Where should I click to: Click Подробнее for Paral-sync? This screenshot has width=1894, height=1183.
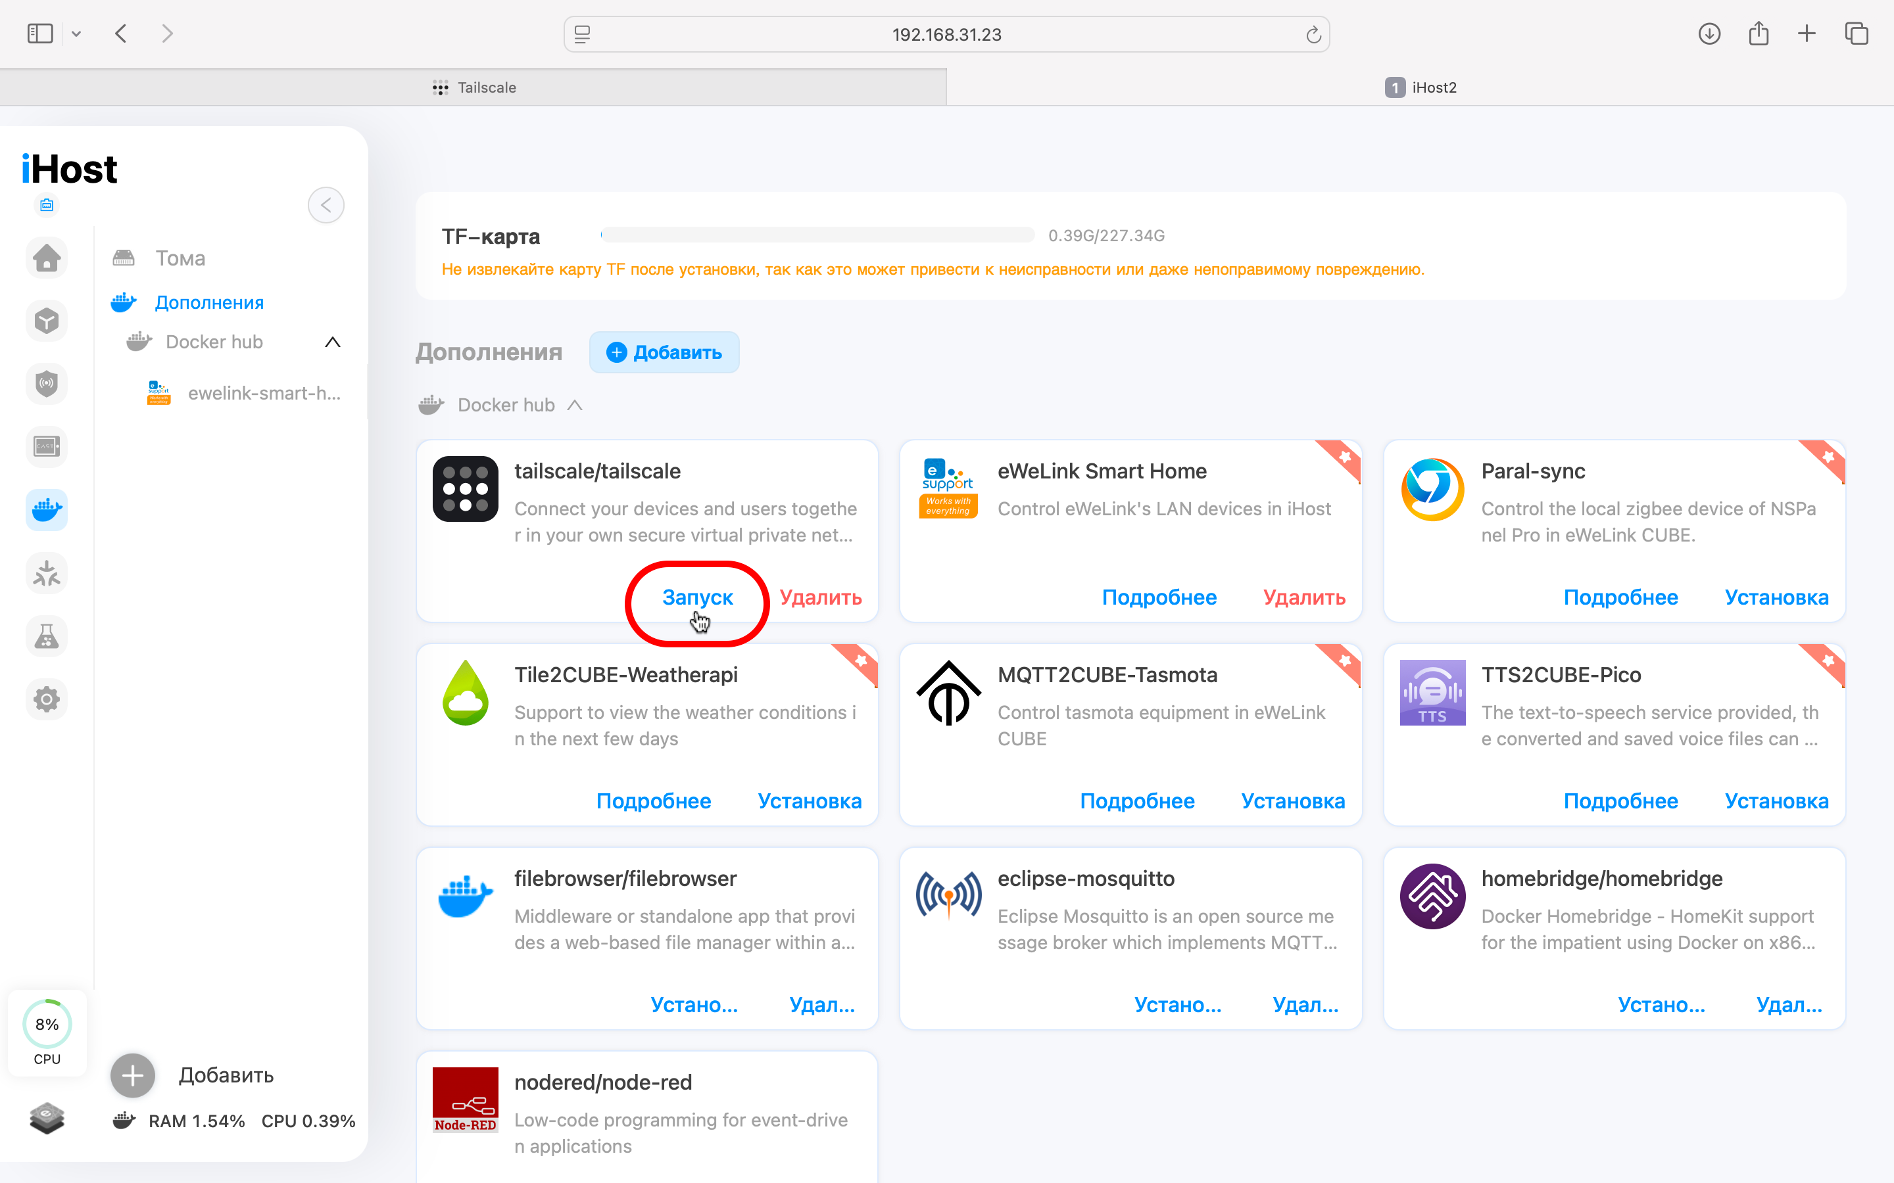click(x=1621, y=598)
